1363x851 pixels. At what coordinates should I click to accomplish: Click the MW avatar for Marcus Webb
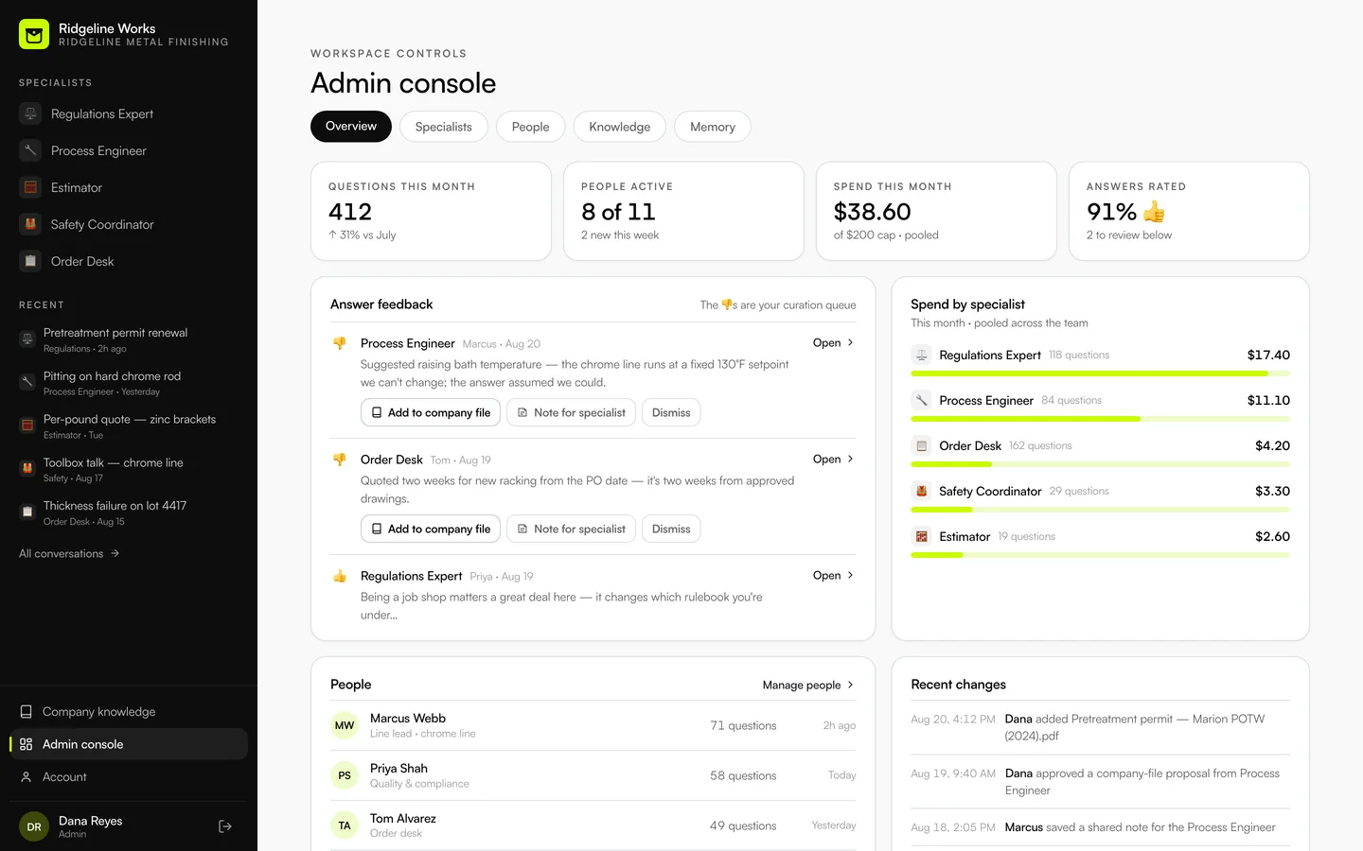click(x=345, y=725)
